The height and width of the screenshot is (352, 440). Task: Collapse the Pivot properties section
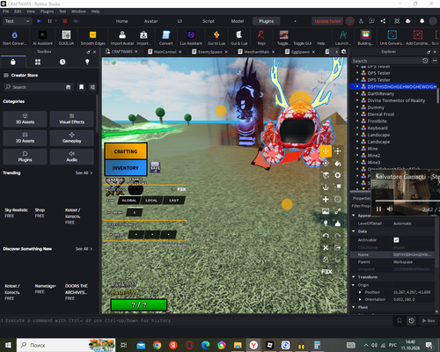pyautogui.click(x=354, y=307)
